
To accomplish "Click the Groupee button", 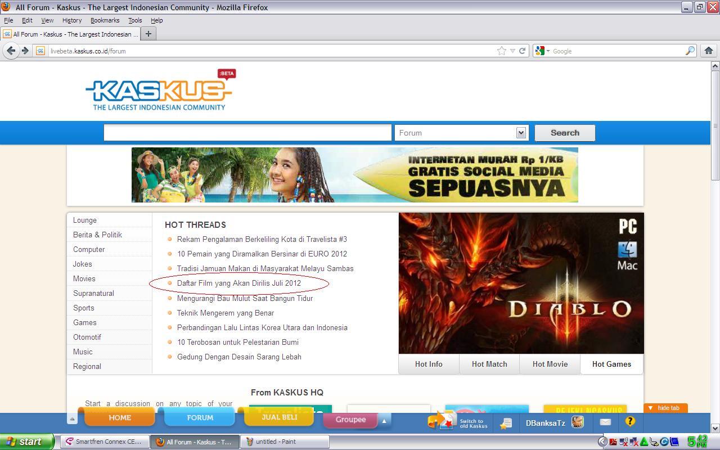I will 350,419.
